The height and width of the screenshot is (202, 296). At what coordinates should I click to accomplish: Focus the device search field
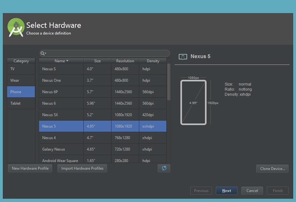(x=105, y=53)
